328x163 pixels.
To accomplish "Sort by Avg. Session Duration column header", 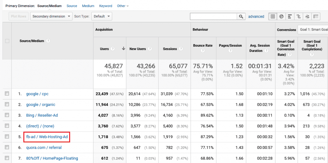I will tap(259, 48).
